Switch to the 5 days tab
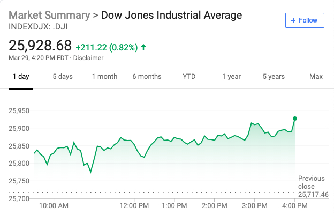Screen dimensions: 334x214 pos(63,76)
